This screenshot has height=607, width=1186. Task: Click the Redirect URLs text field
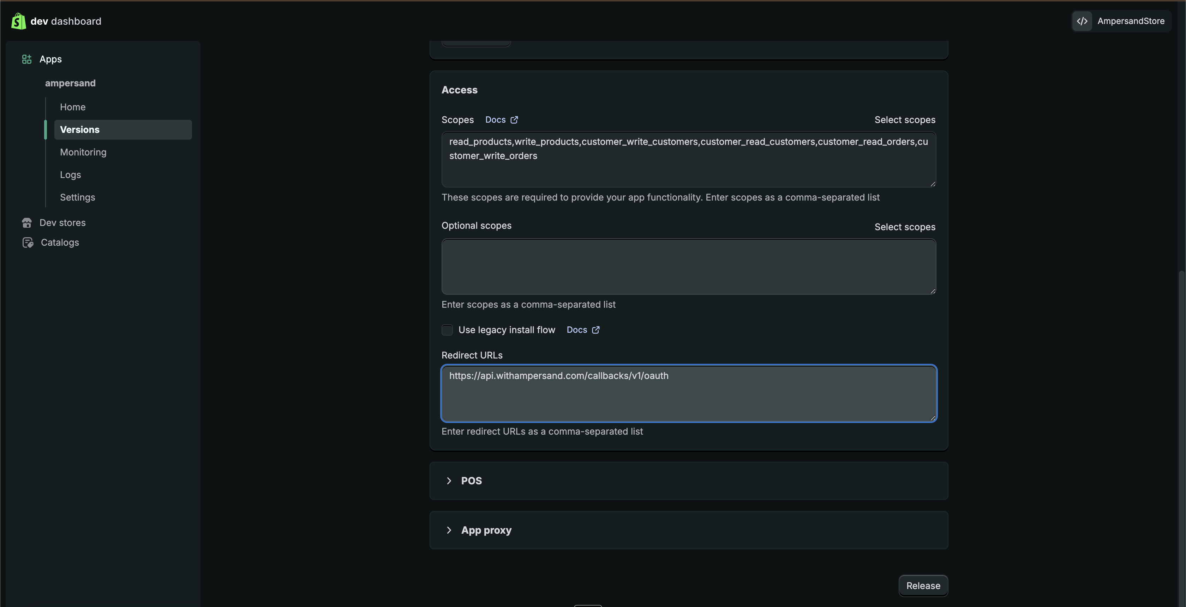click(688, 394)
